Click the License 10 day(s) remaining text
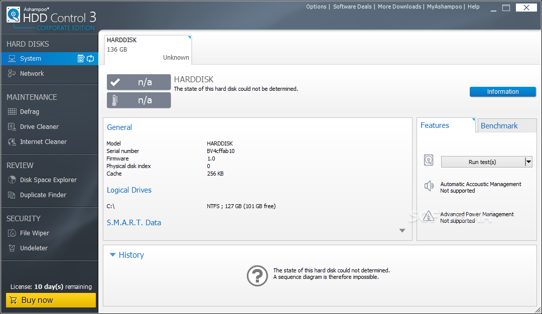 click(x=51, y=287)
